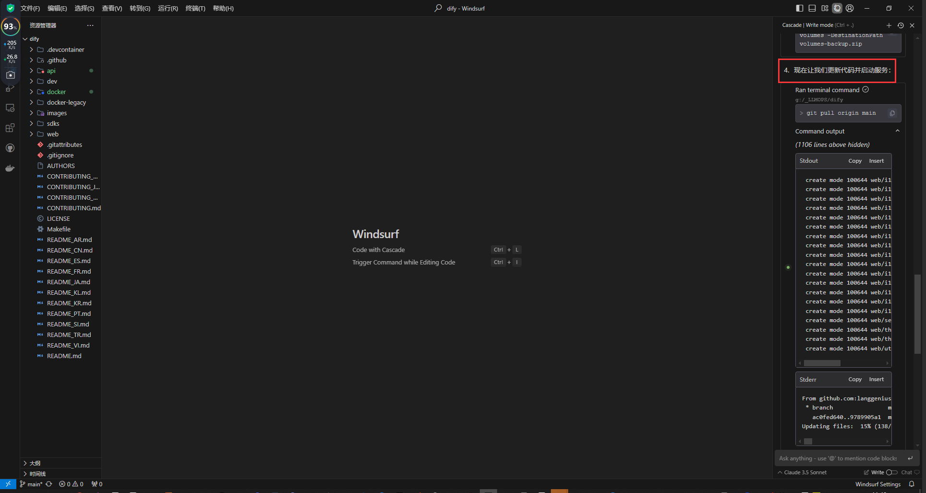Open the GitHub view in activity bar
The image size is (926, 493).
(10, 148)
